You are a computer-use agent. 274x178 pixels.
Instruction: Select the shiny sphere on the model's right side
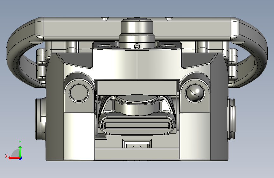[x=195, y=93]
